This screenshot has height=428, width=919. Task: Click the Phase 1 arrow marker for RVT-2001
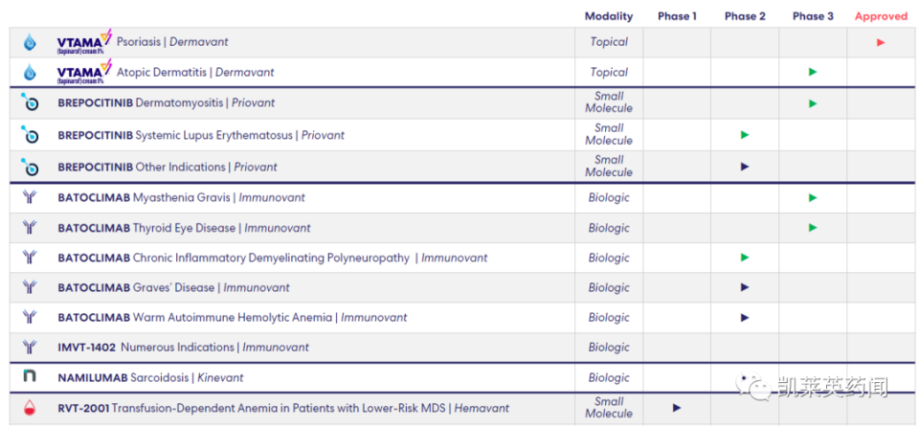(677, 408)
